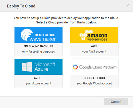Choose 'your AWS account' option

coord(94,51)
